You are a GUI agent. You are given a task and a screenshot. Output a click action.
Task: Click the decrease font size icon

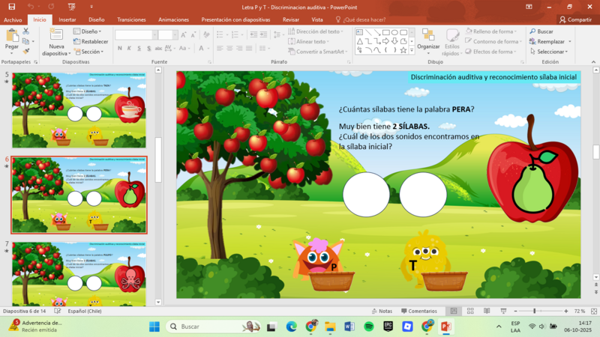pos(193,35)
